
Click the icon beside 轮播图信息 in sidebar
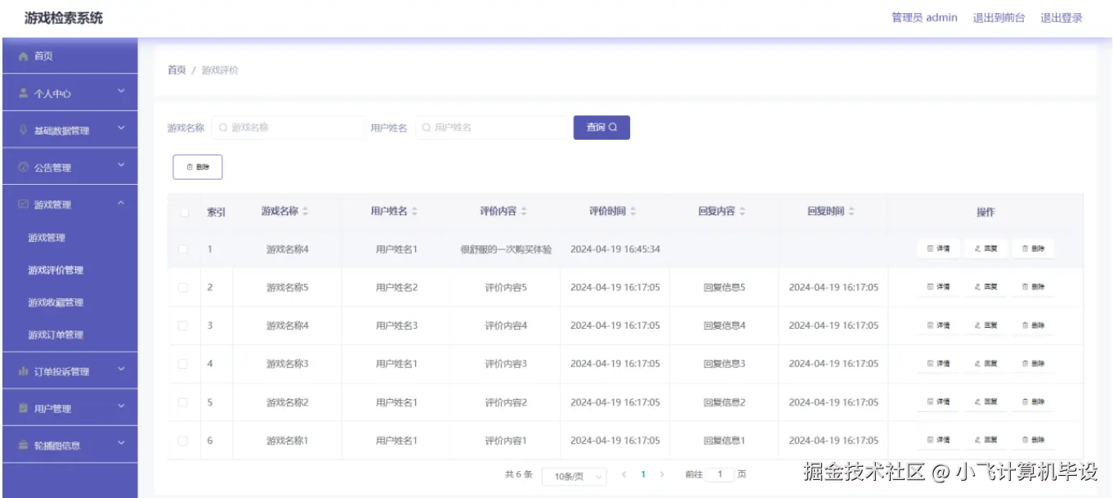click(x=24, y=446)
